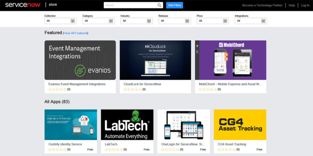This screenshot has width=313, height=156.
Task: Click CloudLock for ServiceNow title text
Action: (142, 84)
